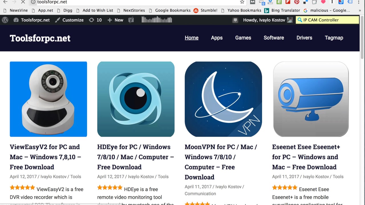Open the Apps navigation item
Image resolution: width=365 pixels, height=205 pixels.
(217, 38)
